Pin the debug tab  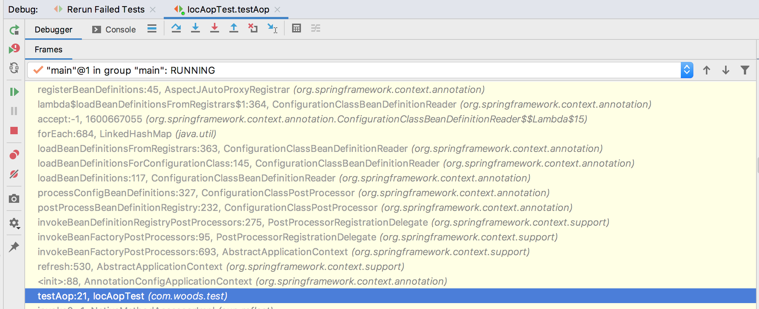click(14, 247)
